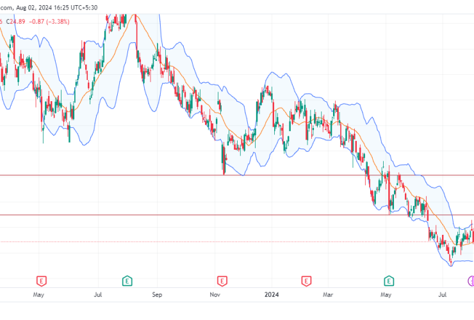This screenshot has height=320, width=474.
Task: Click the purple event marker at right edge
Action: tap(471, 280)
